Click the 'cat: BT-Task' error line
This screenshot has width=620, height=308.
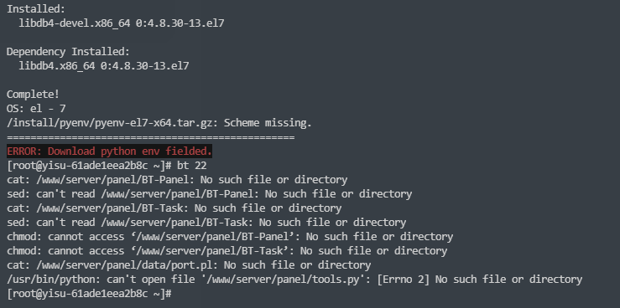174,208
